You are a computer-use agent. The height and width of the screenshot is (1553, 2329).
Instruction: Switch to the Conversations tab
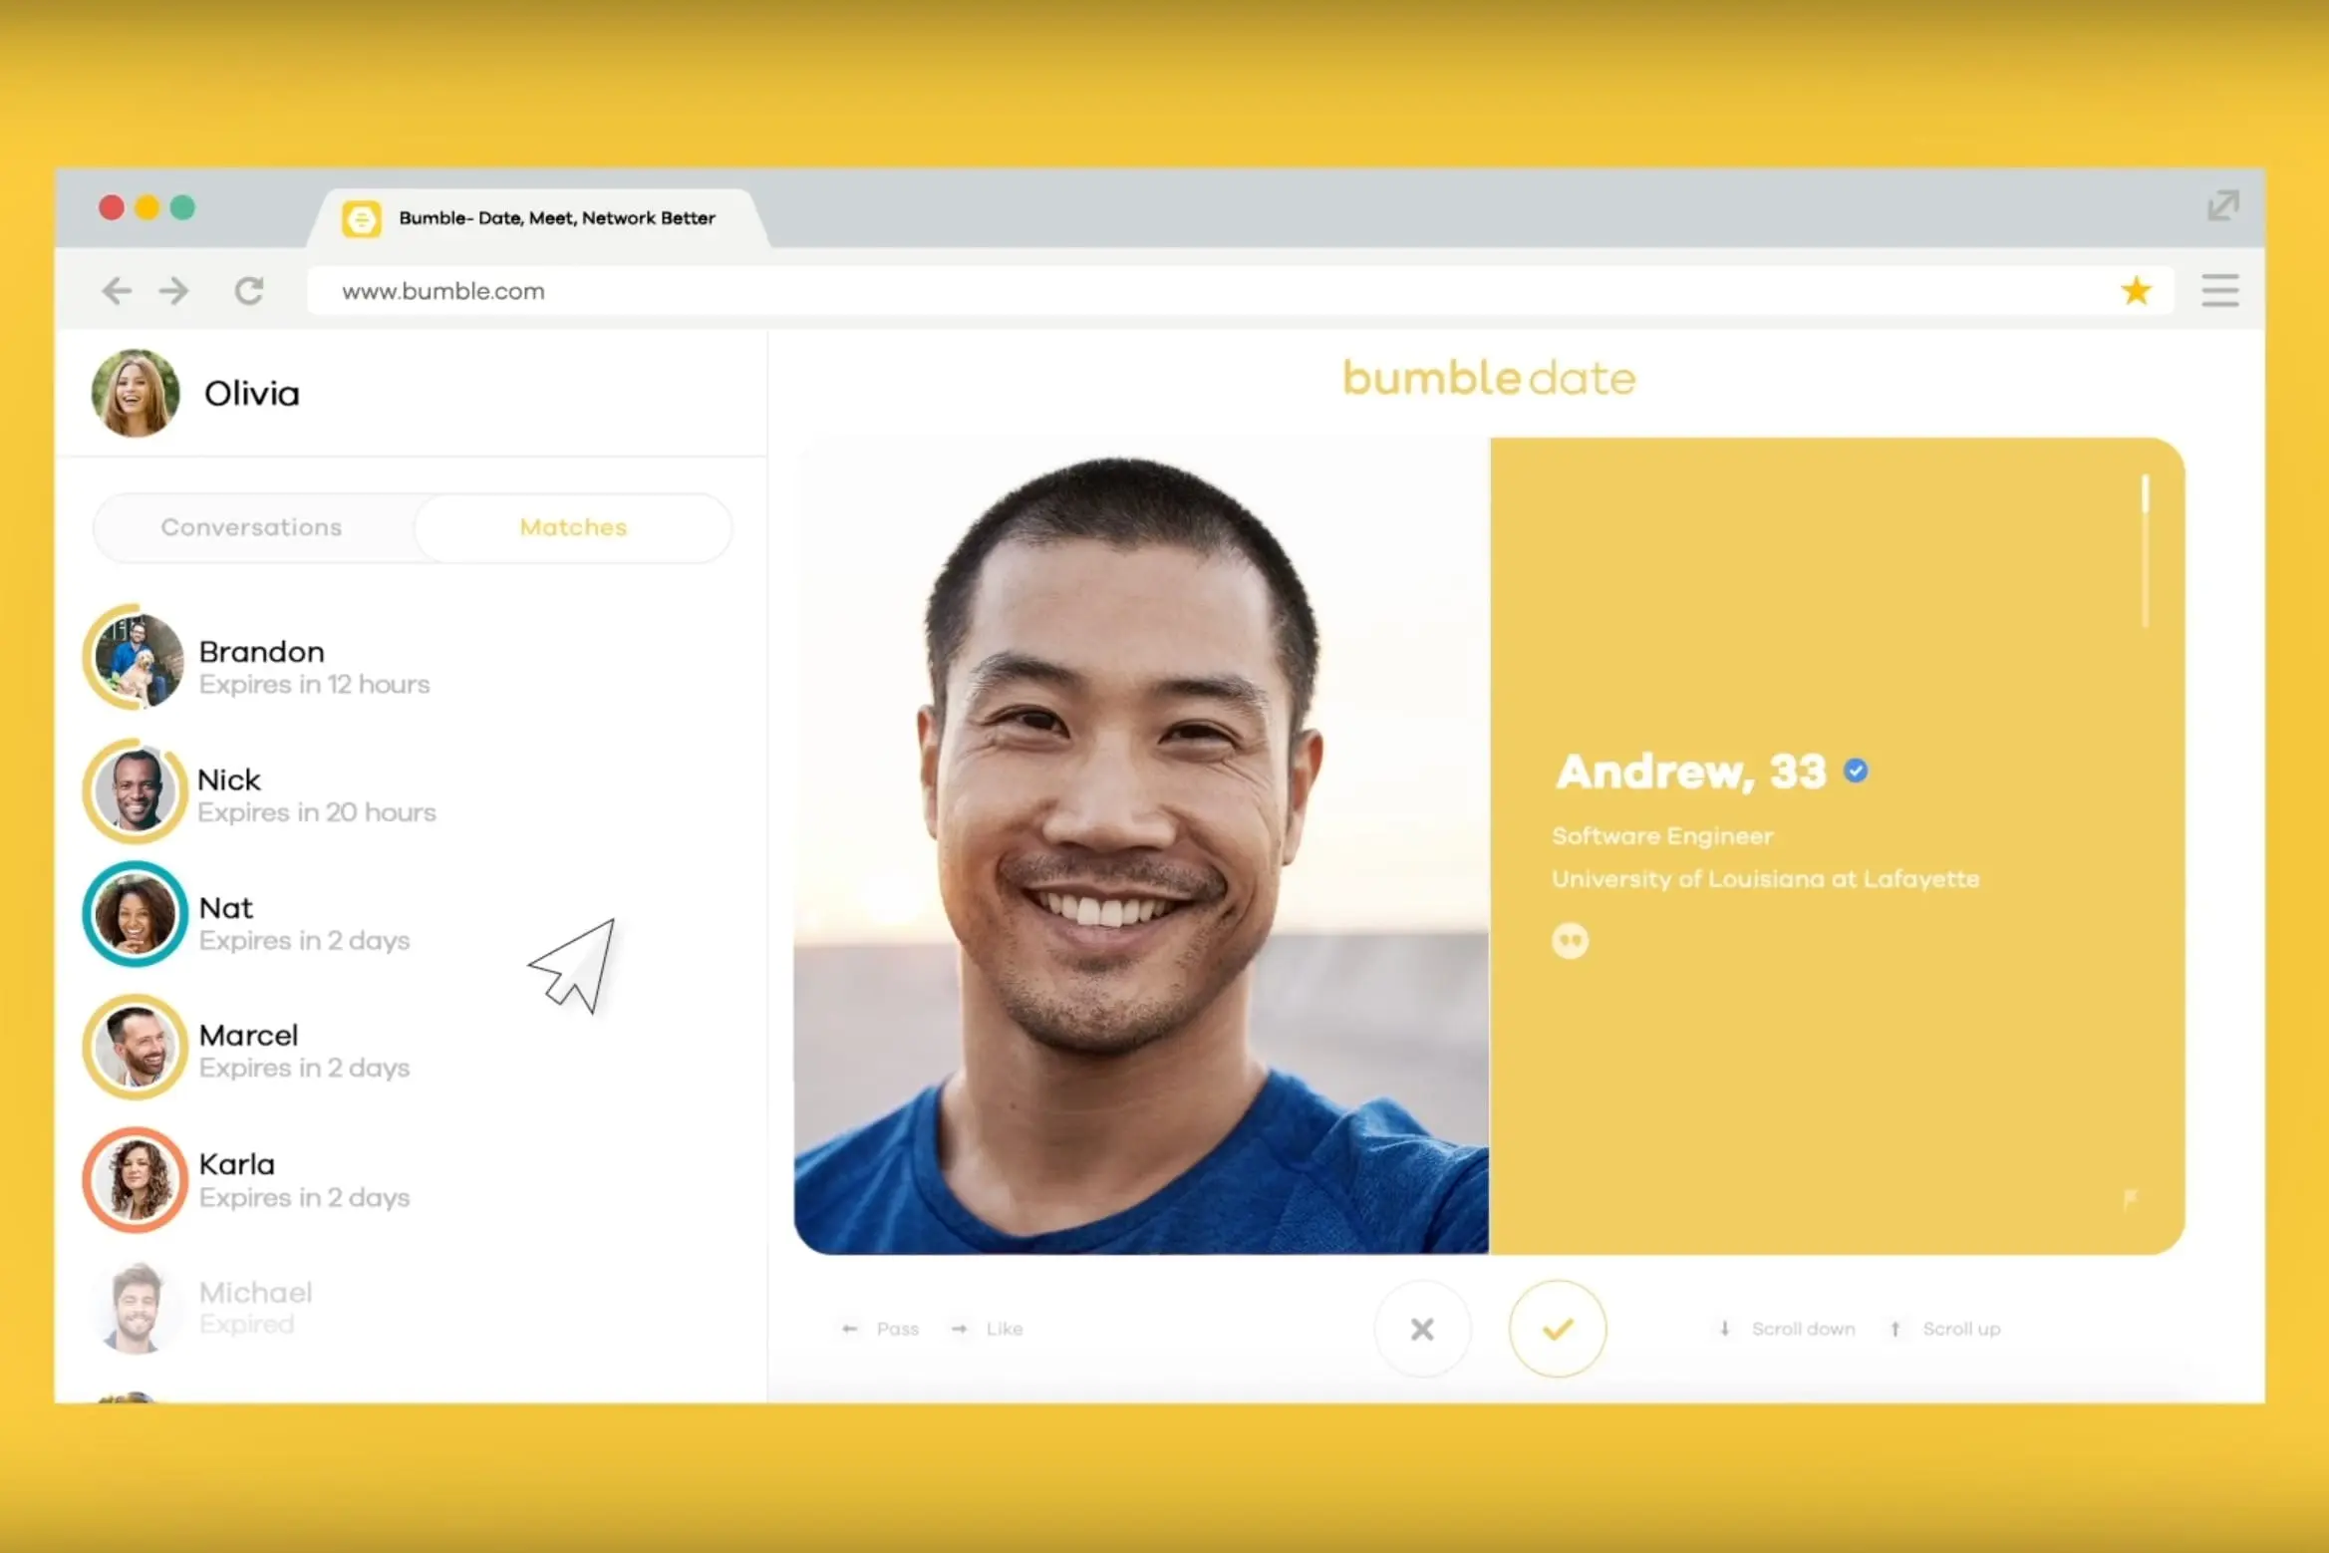tap(251, 527)
